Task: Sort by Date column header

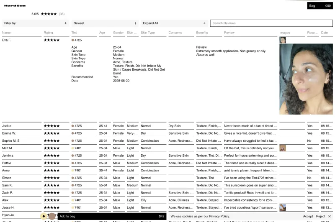Action: tap(324, 33)
